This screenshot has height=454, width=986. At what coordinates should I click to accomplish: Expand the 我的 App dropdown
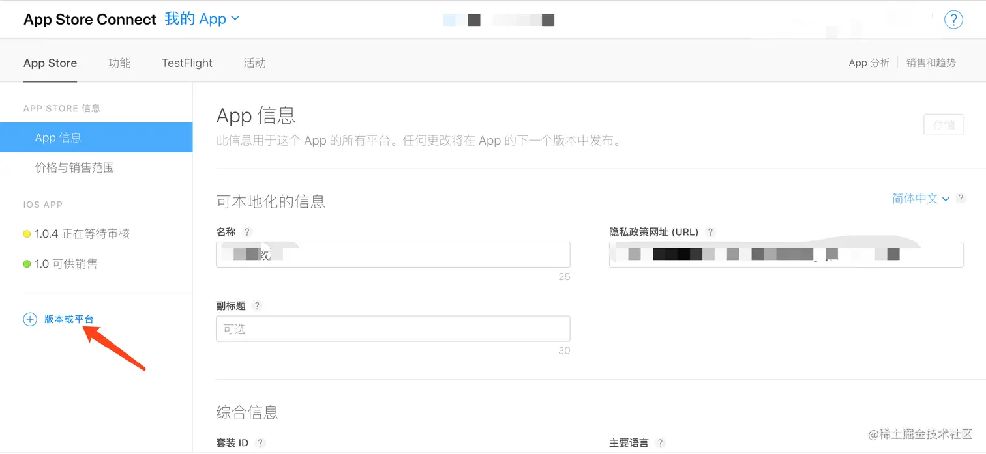202,19
